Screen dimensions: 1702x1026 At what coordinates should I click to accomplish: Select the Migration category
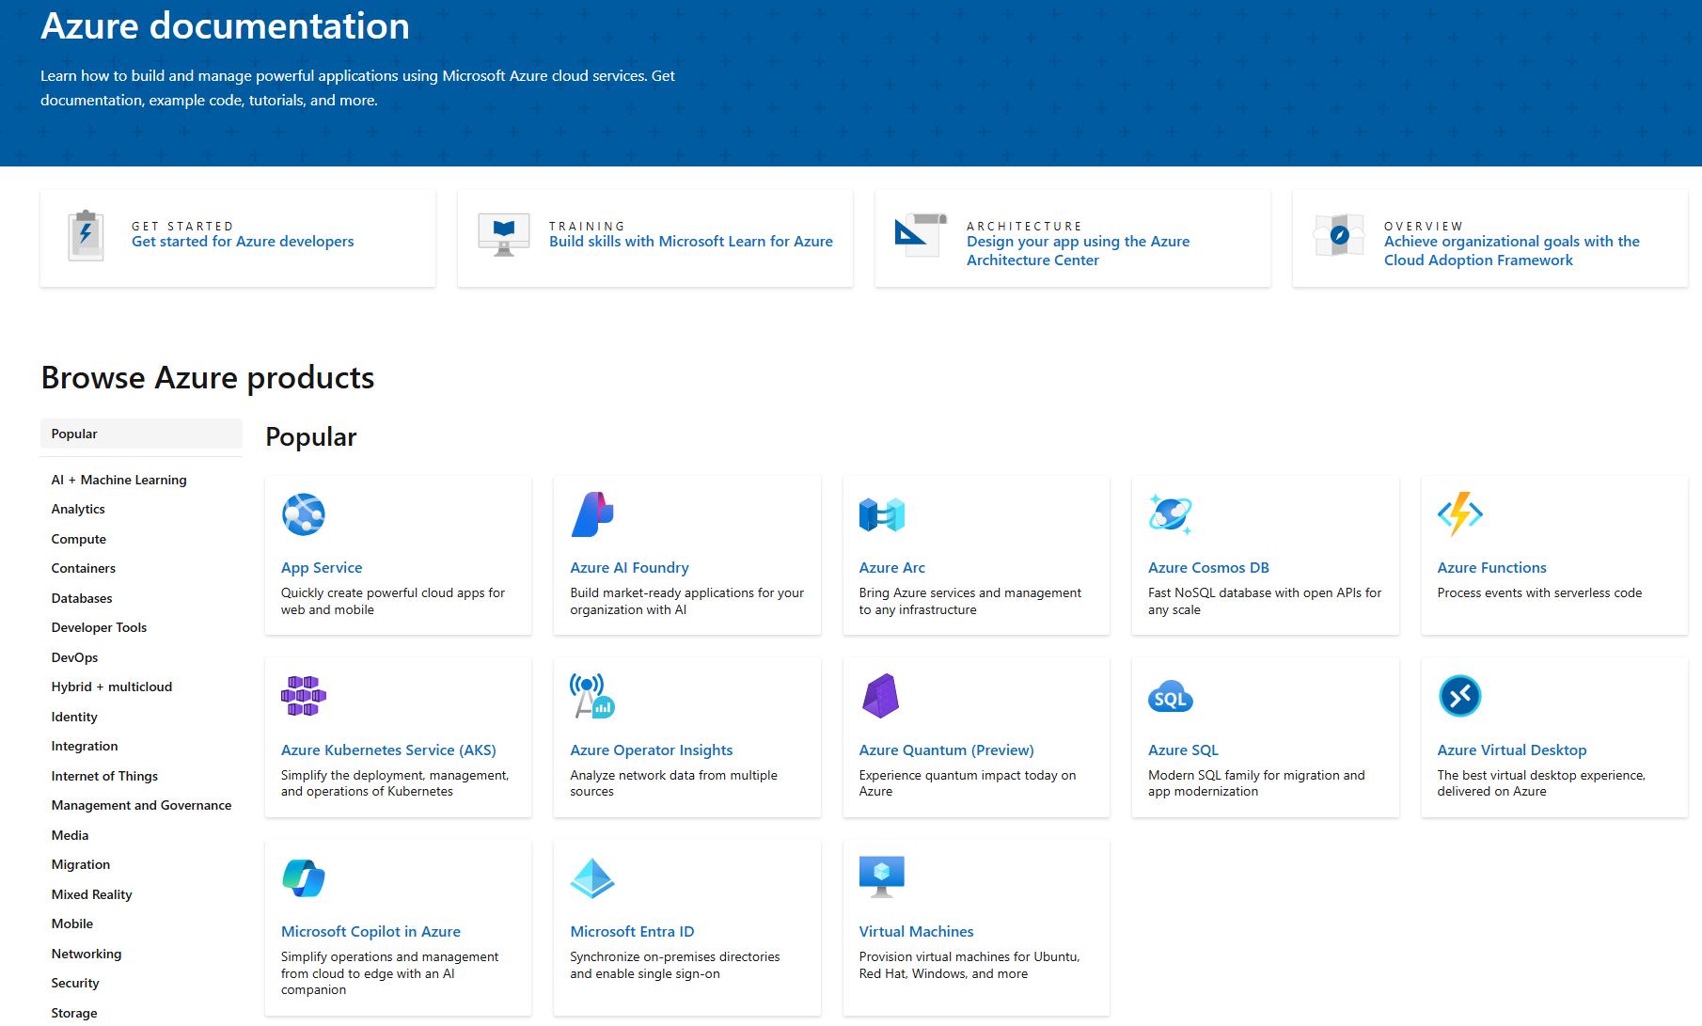tap(81, 864)
